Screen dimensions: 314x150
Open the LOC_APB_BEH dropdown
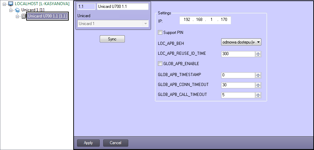click(241, 42)
